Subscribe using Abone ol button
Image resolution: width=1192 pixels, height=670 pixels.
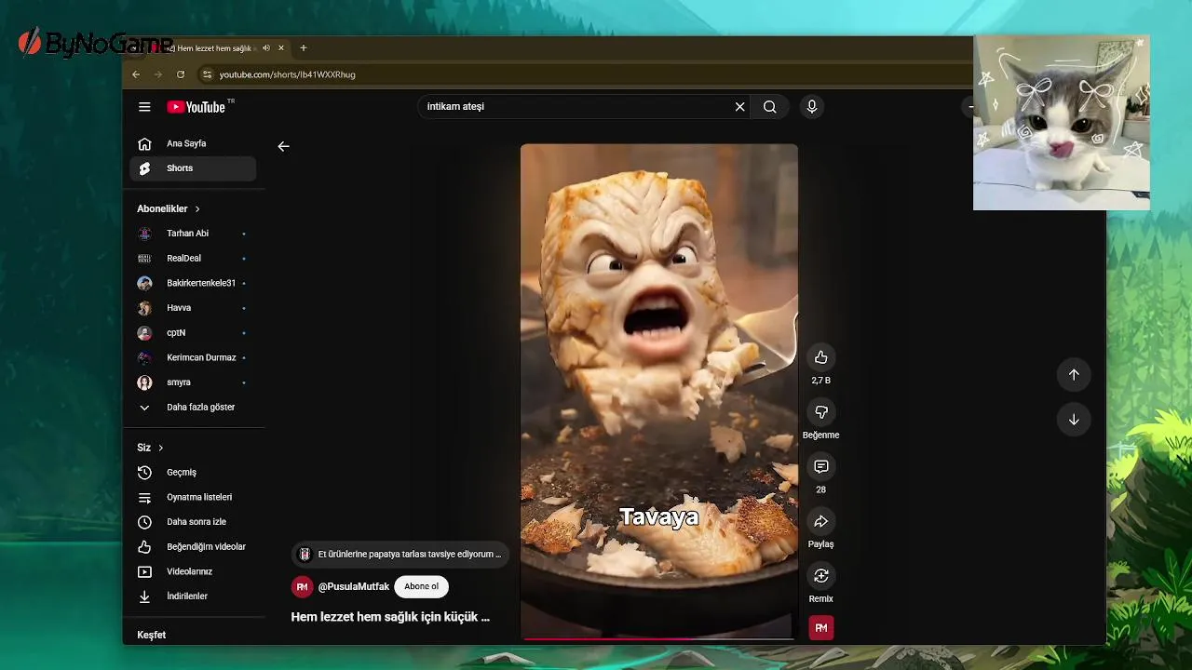tap(421, 586)
